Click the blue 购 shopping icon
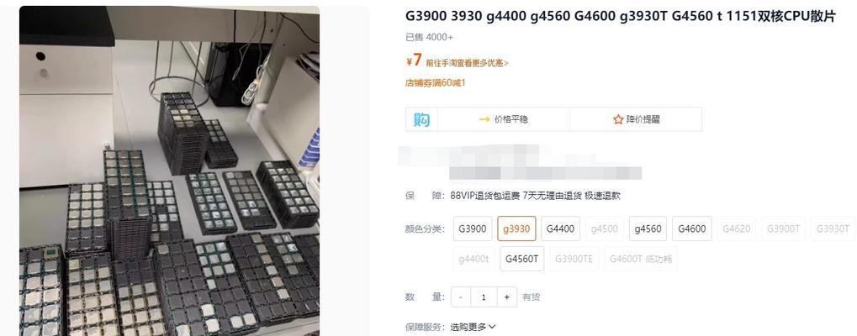The width and height of the screenshot is (857, 336). pyautogui.click(x=421, y=119)
